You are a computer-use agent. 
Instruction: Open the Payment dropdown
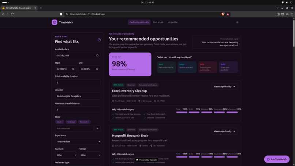point(66,155)
